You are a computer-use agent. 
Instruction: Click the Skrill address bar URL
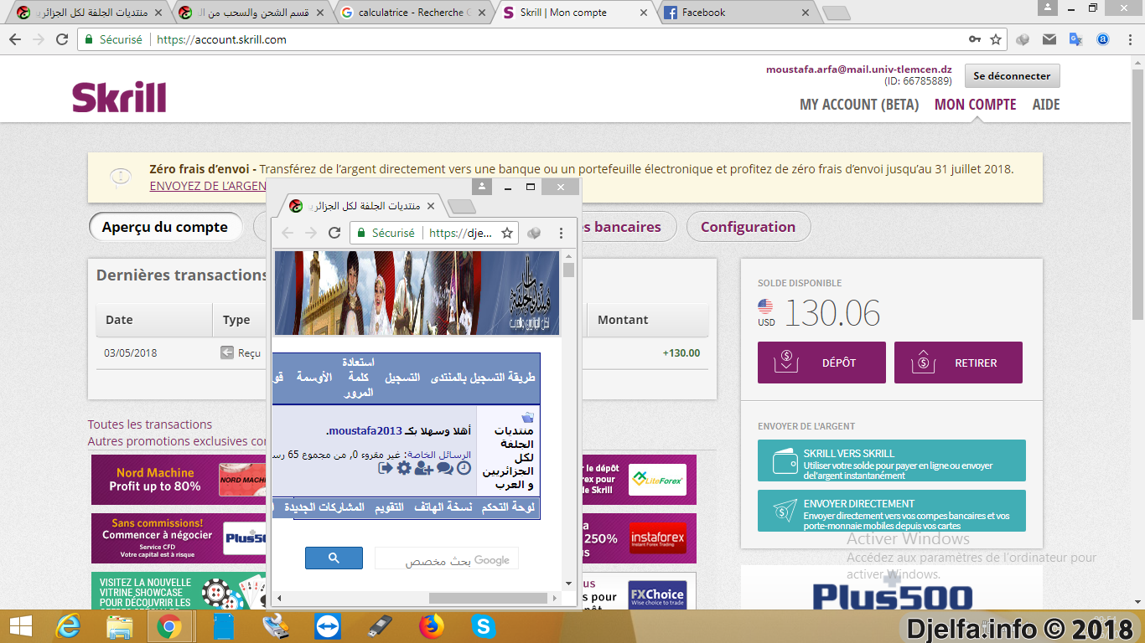(x=221, y=39)
